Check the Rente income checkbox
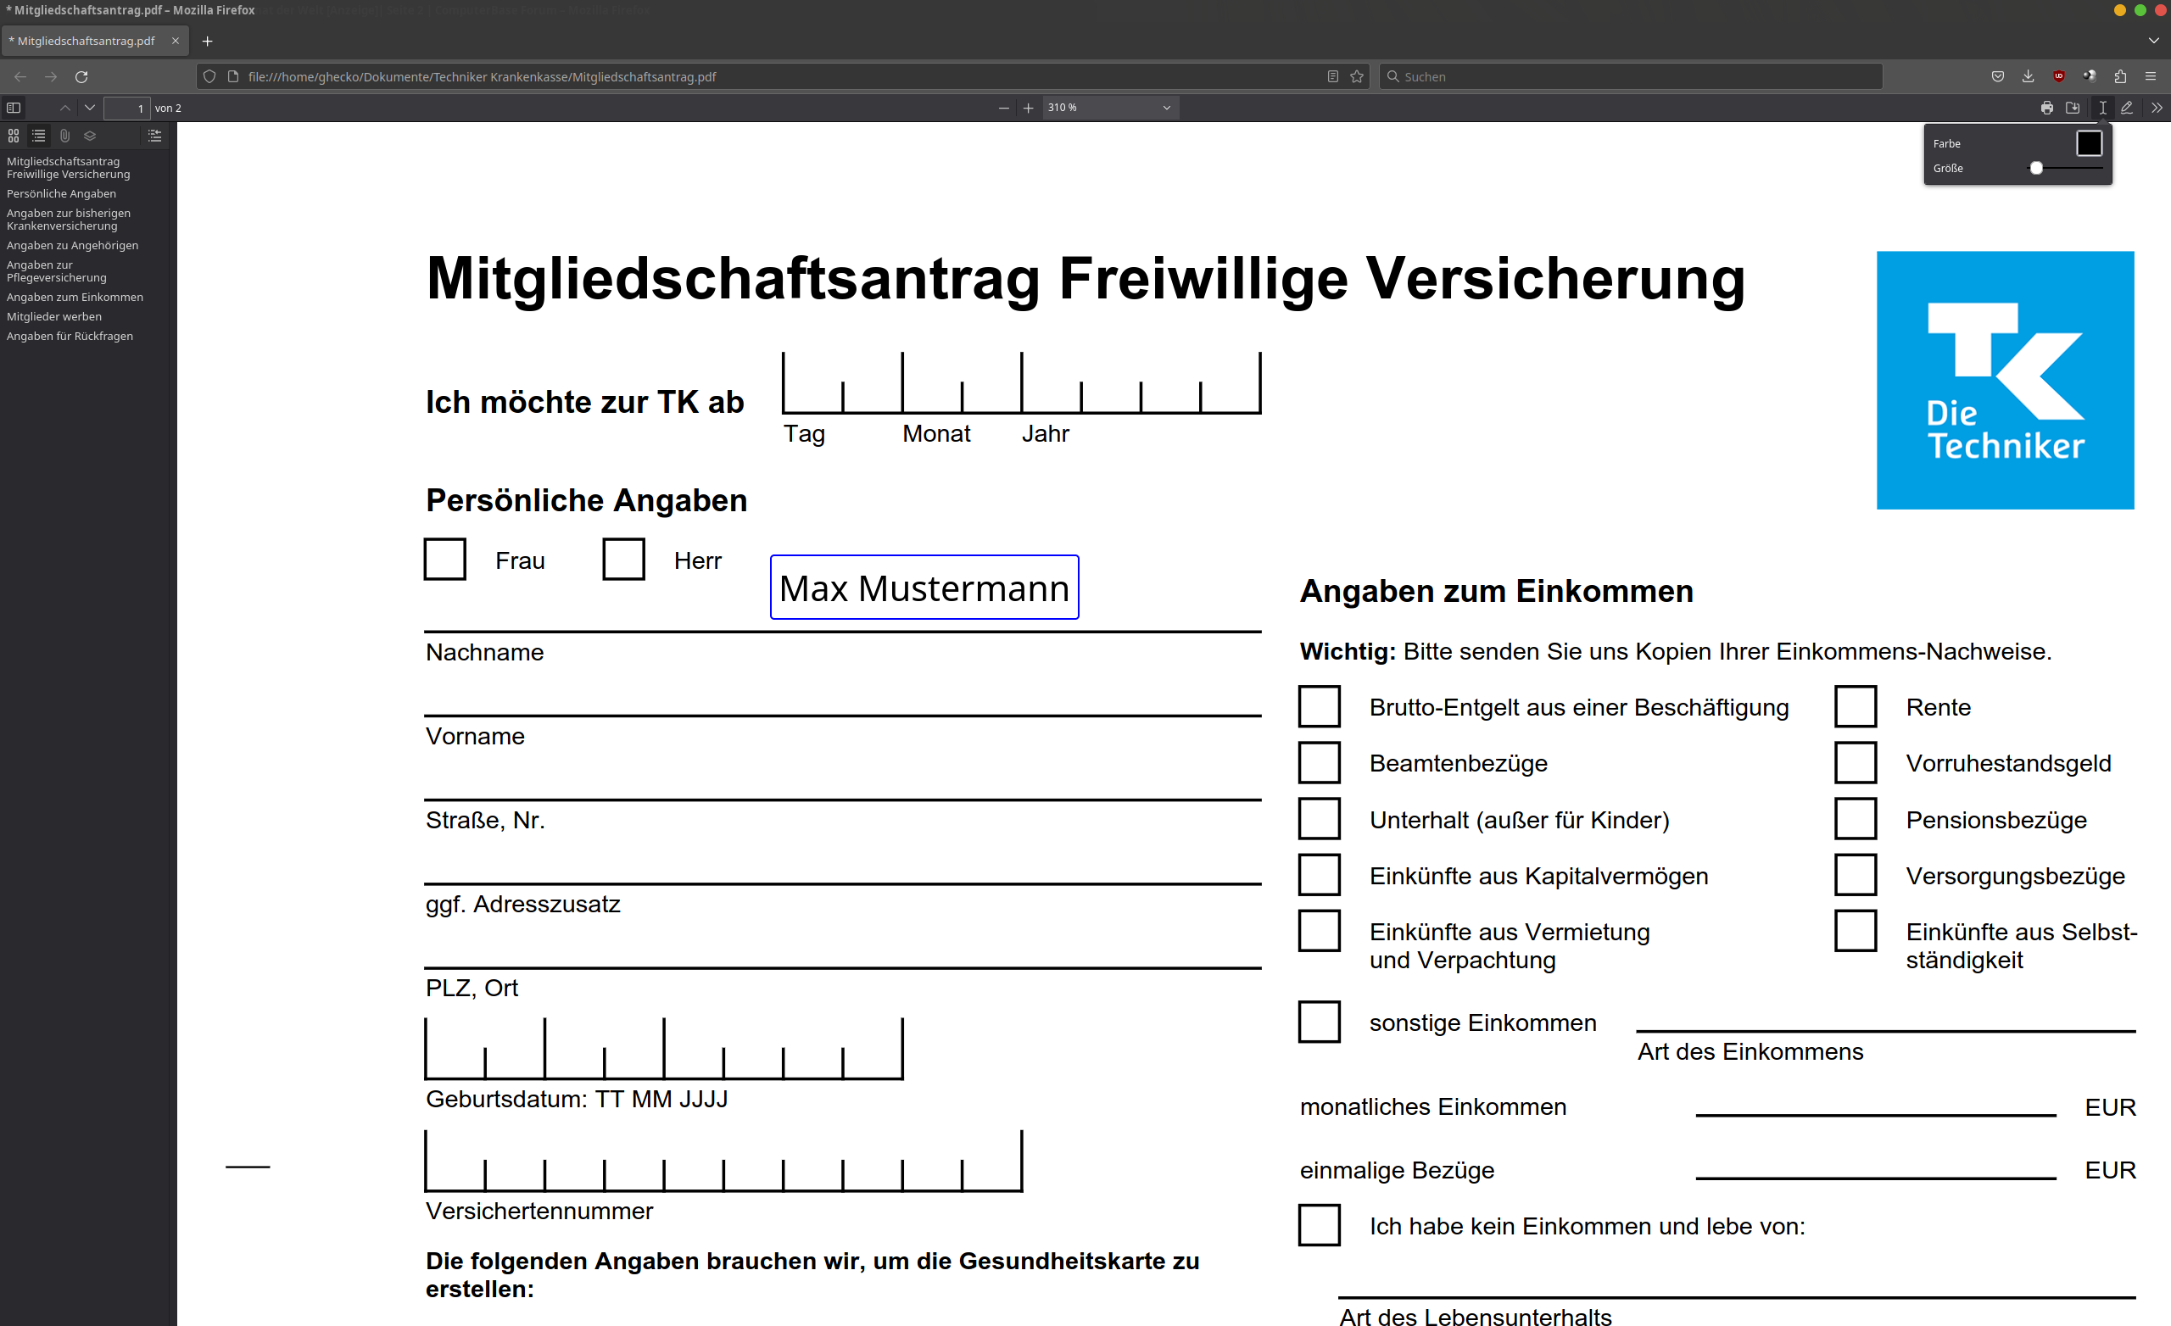The image size is (2171, 1326). pos(1856,705)
